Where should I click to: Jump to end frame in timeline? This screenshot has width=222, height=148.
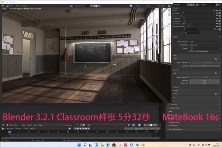click(x=89, y=129)
